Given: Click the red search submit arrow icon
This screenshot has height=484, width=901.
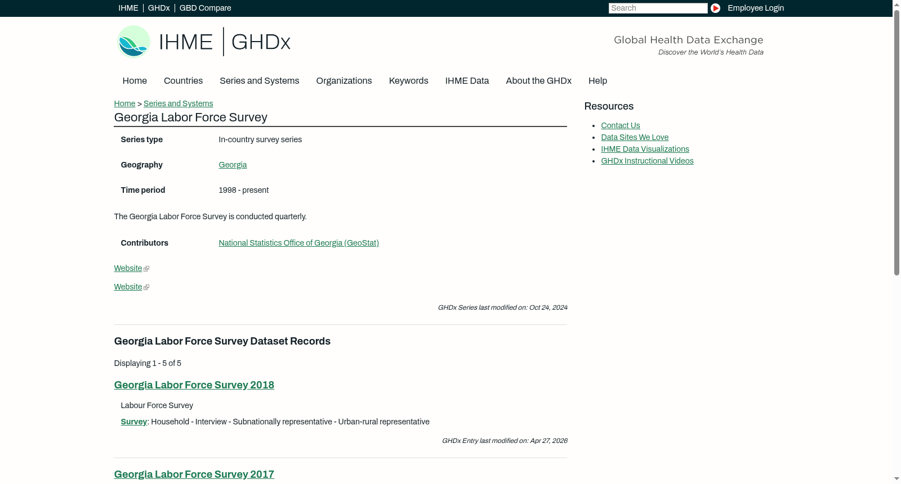Looking at the screenshot, I should click(715, 8).
